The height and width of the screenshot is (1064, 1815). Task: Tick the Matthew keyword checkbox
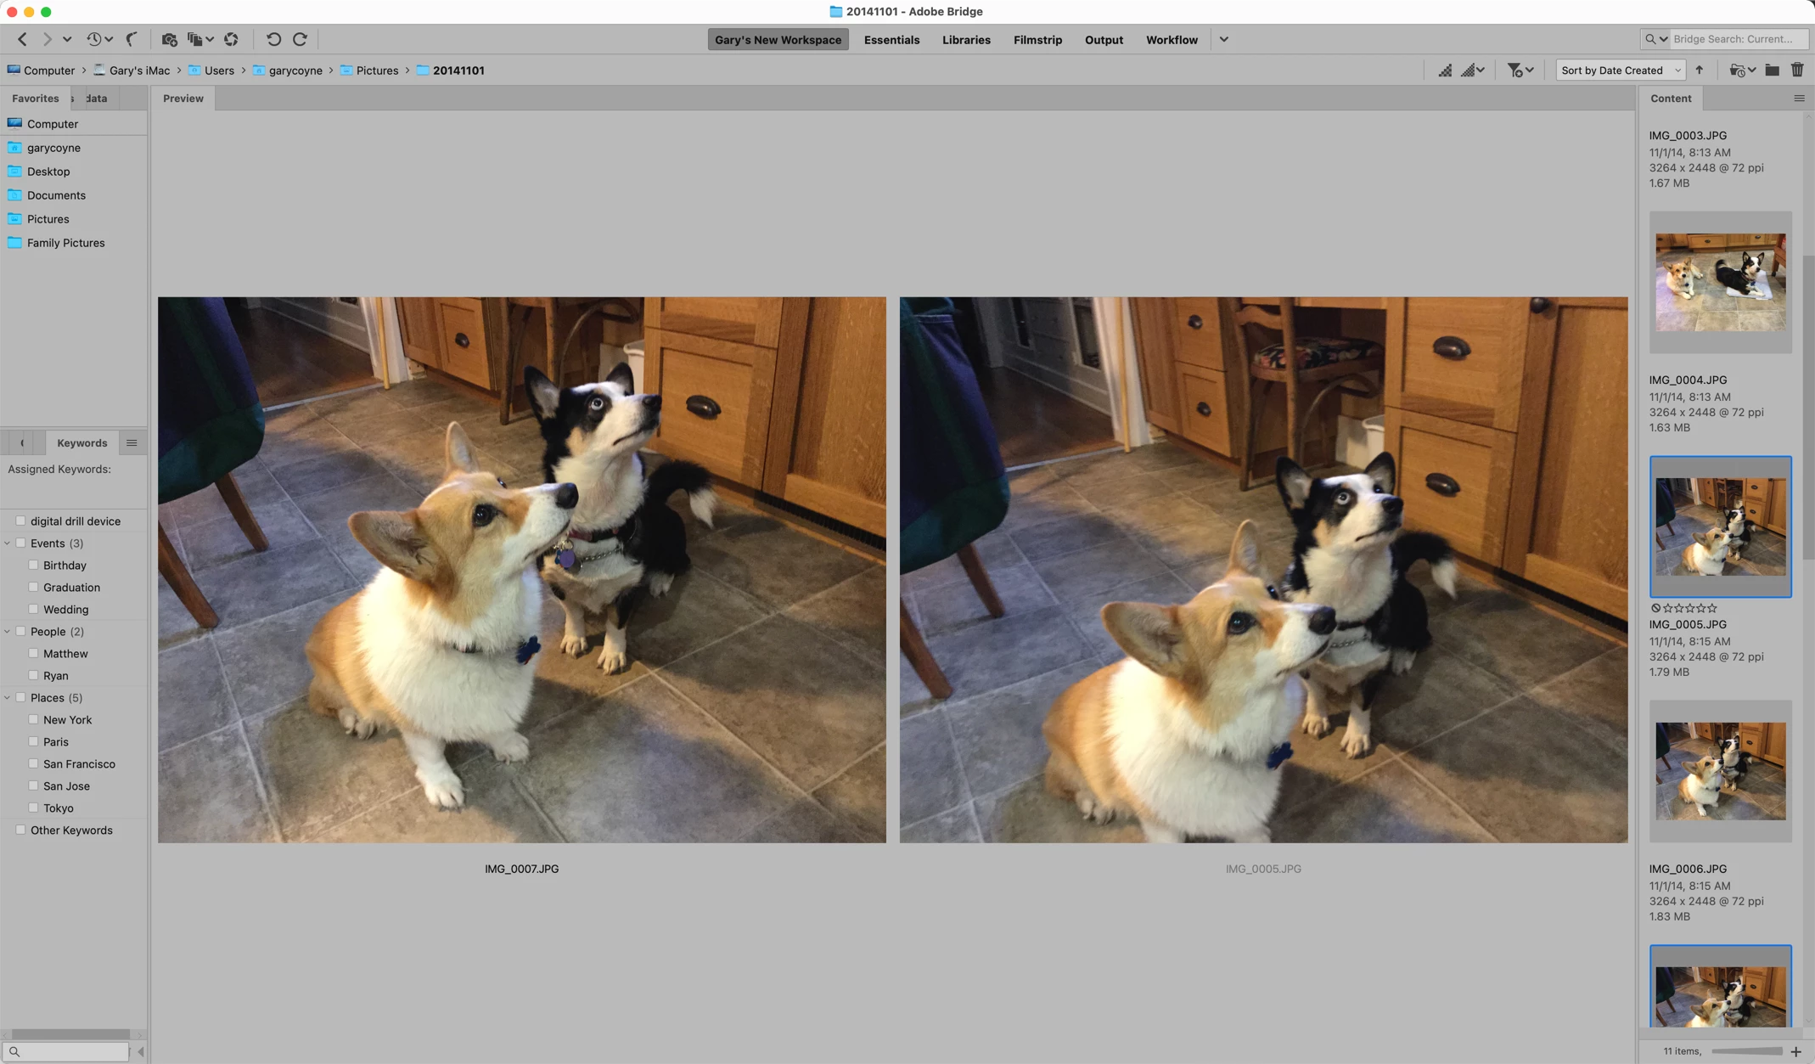(33, 653)
